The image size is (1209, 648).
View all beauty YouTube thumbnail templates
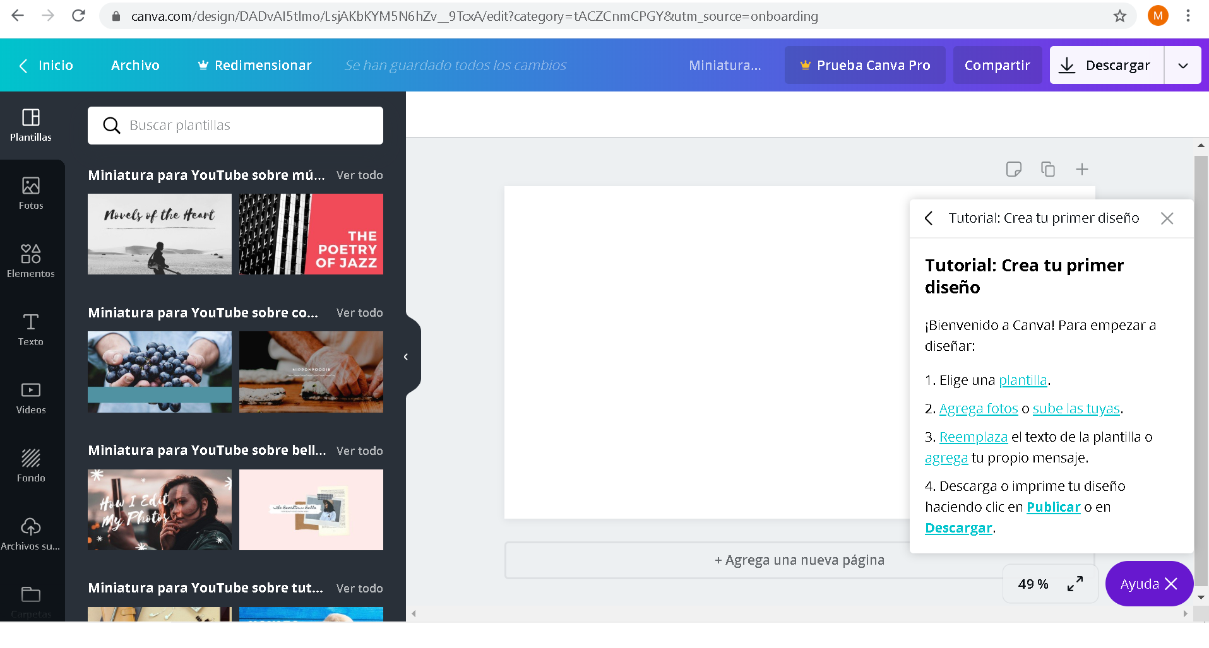(359, 451)
